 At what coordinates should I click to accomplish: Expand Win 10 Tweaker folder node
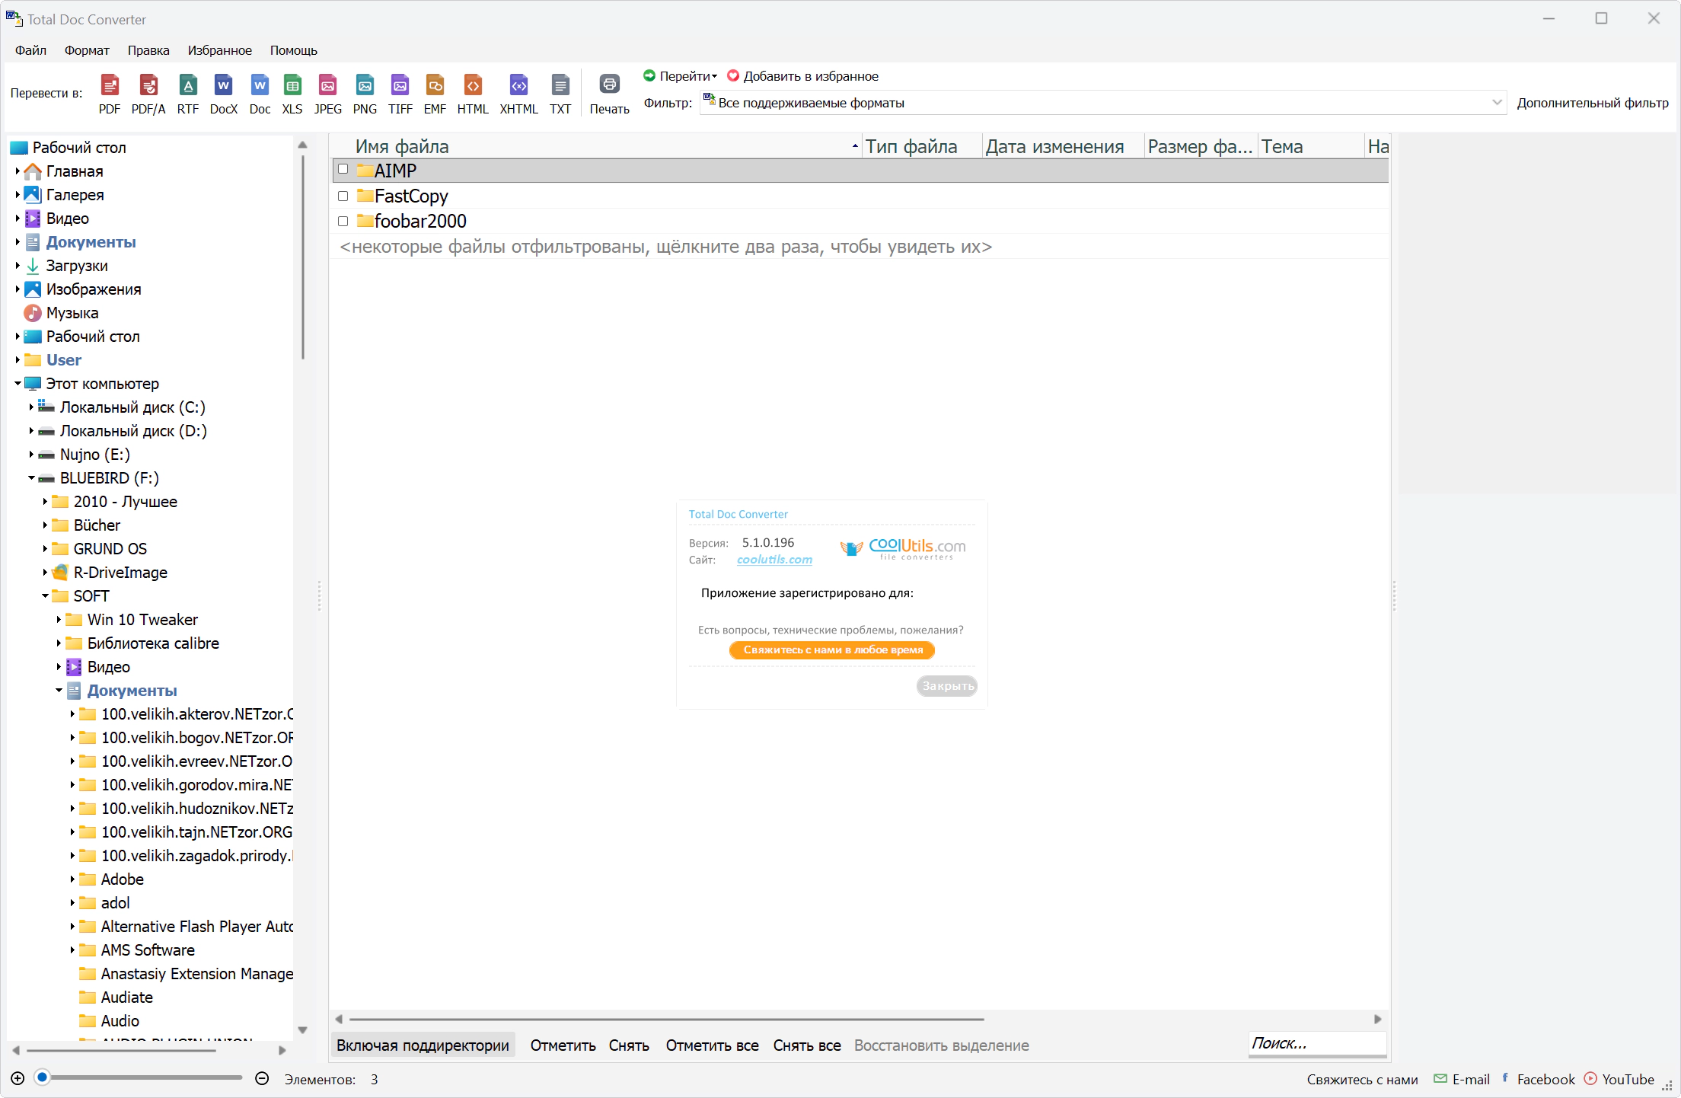coord(59,620)
